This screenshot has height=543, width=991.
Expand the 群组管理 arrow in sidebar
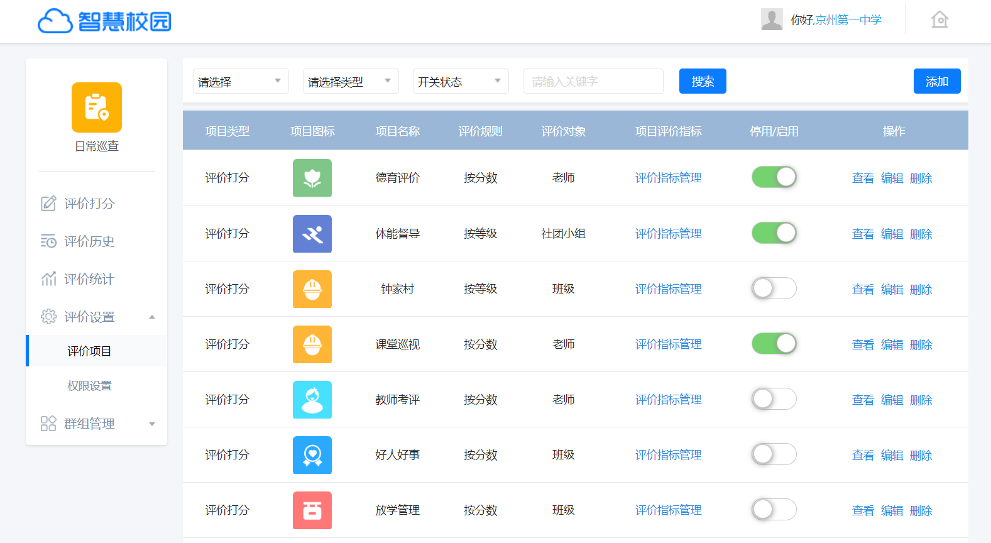pyautogui.click(x=152, y=424)
